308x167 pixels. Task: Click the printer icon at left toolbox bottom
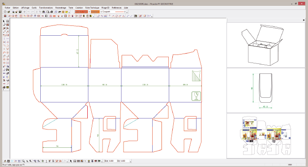tap(4, 88)
